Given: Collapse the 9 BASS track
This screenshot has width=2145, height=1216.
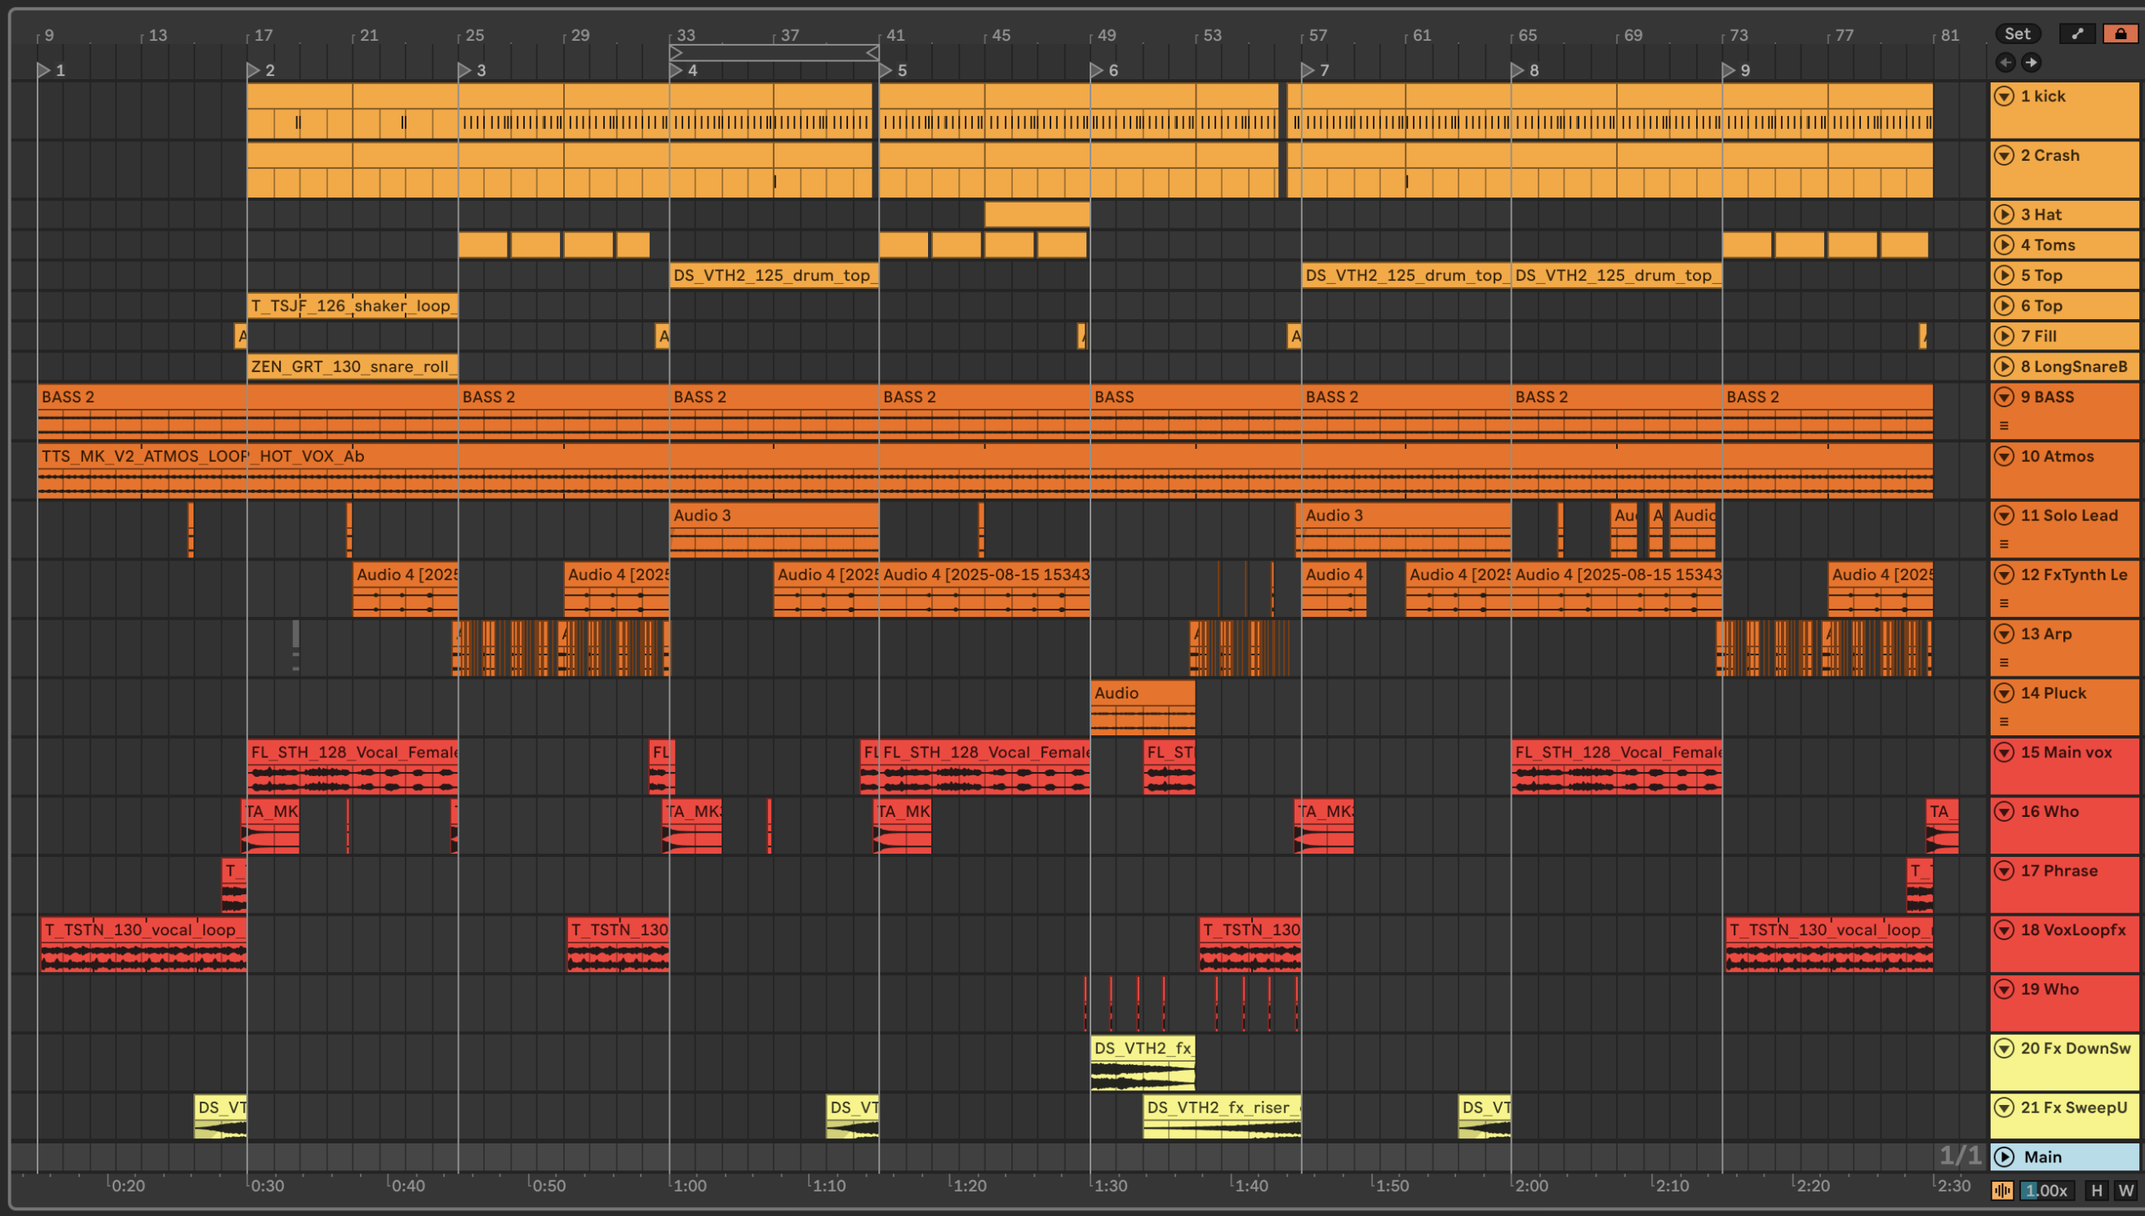Looking at the screenshot, I should click(2004, 397).
